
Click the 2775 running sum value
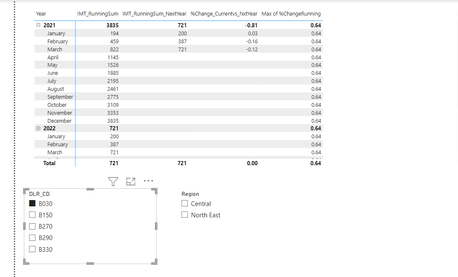113,97
